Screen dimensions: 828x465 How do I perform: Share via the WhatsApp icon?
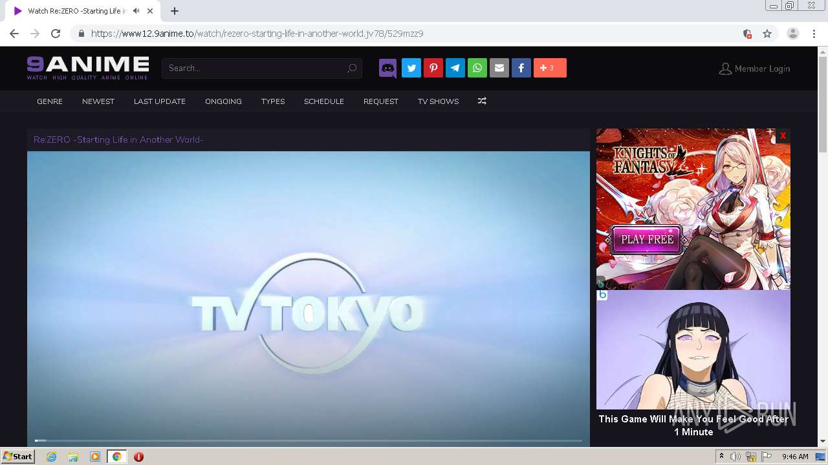(x=477, y=68)
